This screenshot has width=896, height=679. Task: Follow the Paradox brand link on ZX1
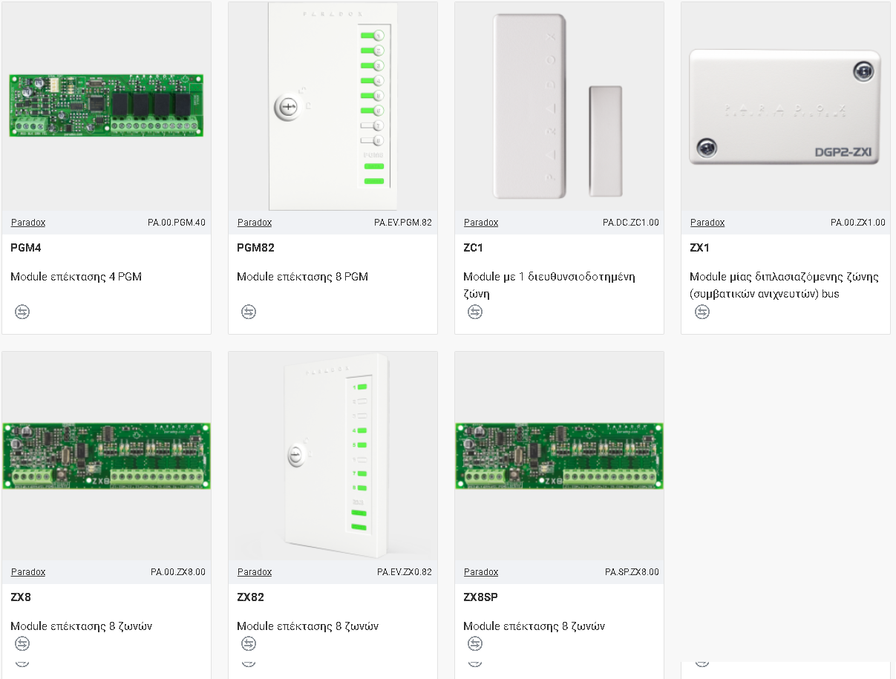(x=707, y=223)
